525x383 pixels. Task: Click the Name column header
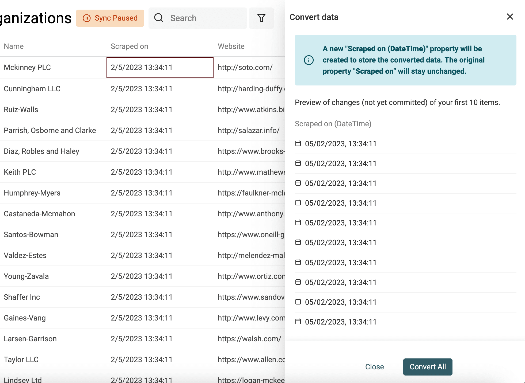14,46
